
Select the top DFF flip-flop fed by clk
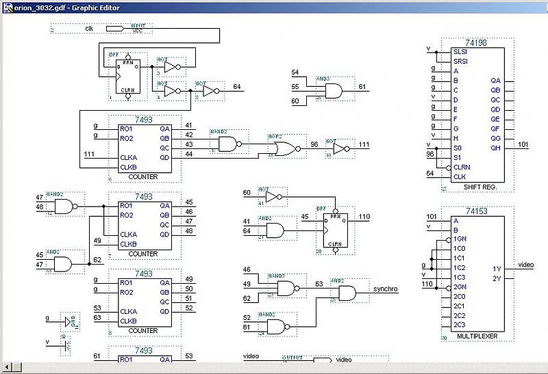click(x=128, y=77)
